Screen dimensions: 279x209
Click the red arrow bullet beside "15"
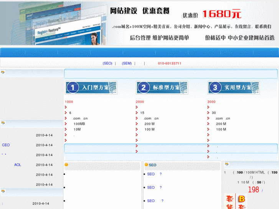coord(137,113)
